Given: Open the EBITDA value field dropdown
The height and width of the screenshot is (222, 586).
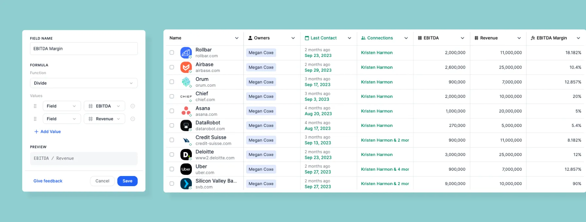Looking at the screenshot, I should (x=105, y=106).
